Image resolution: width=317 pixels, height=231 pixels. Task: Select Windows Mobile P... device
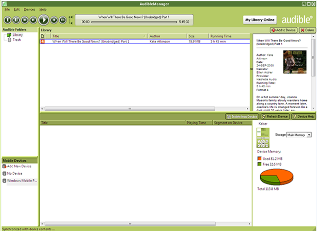coord(20,180)
